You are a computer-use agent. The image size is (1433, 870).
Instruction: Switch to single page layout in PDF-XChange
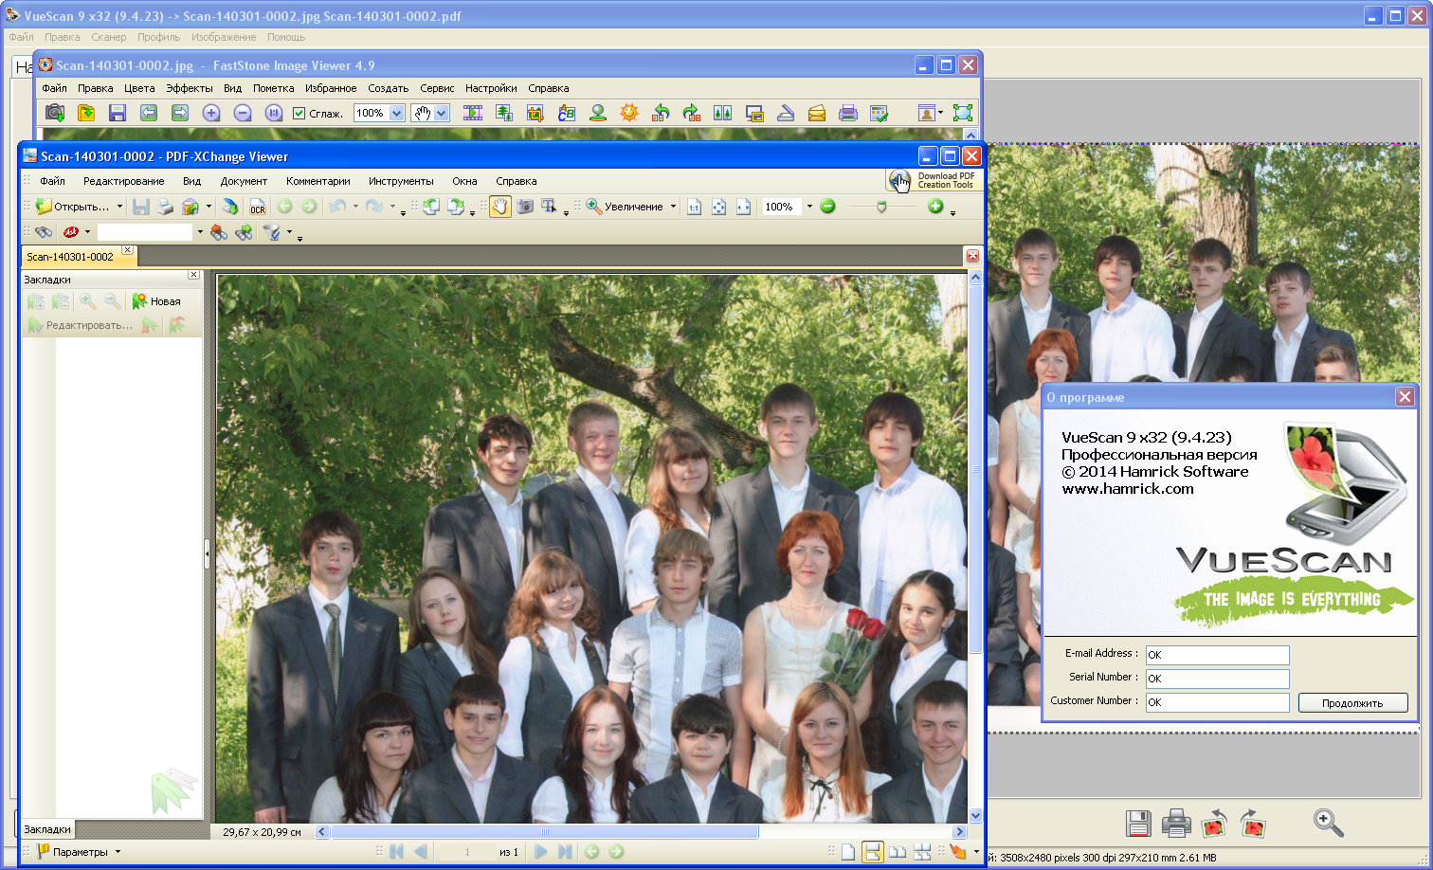coord(848,852)
